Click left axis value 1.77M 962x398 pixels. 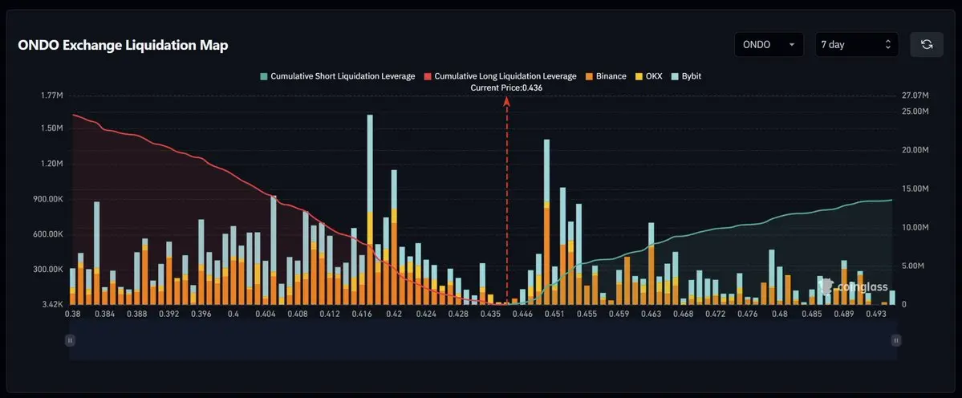point(51,95)
